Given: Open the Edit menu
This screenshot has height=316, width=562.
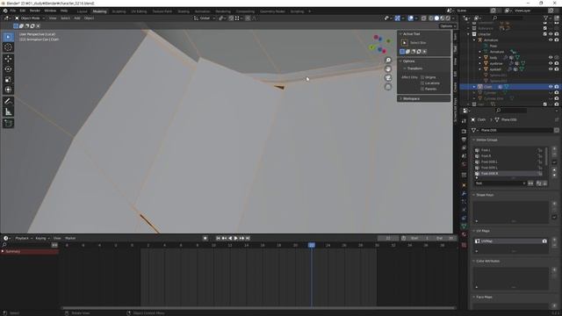Looking at the screenshot, I should [x=23, y=11].
